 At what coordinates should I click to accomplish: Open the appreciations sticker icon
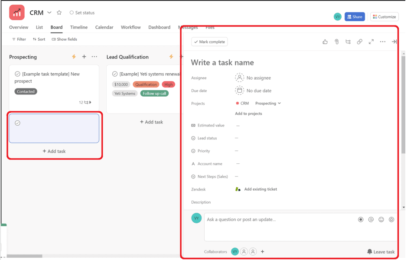[x=391, y=220]
